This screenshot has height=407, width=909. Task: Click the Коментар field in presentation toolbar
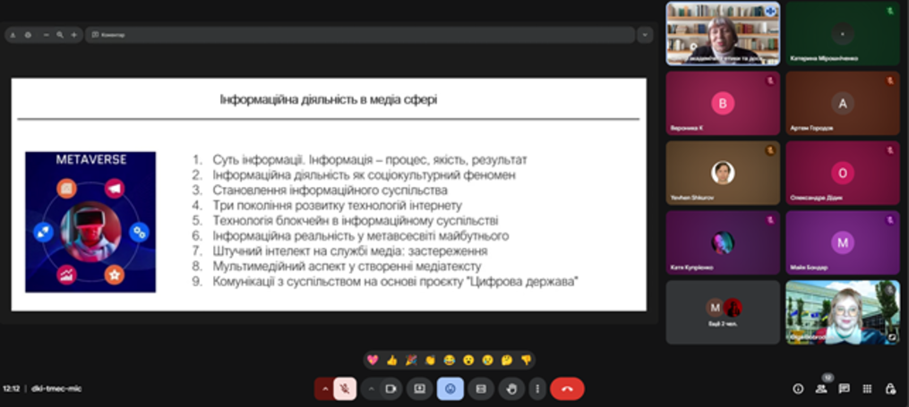tap(360, 35)
